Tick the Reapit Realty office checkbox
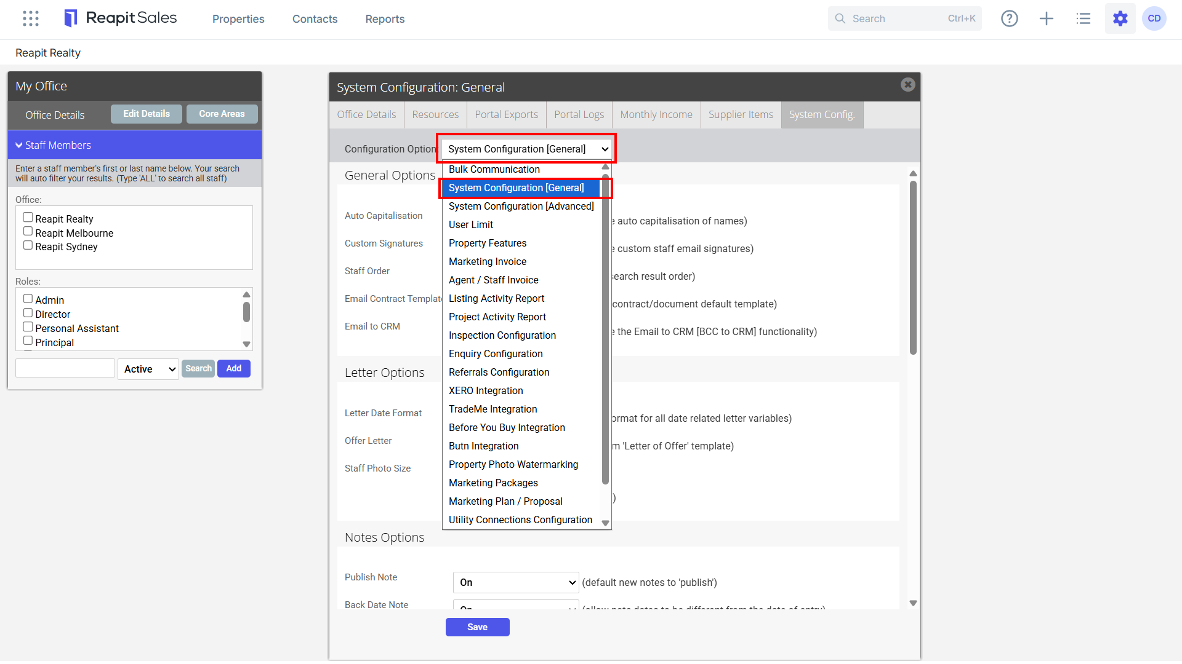This screenshot has width=1182, height=664. coord(28,218)
